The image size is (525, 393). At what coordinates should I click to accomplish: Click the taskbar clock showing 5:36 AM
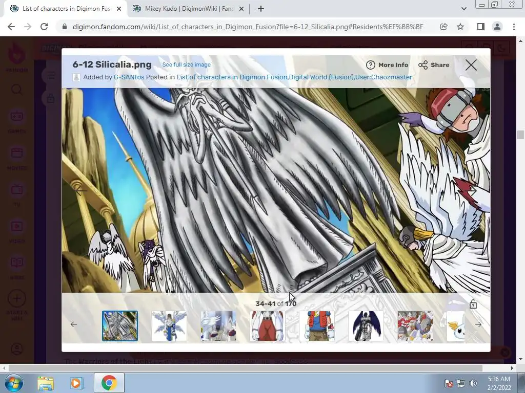pos(499,383)
